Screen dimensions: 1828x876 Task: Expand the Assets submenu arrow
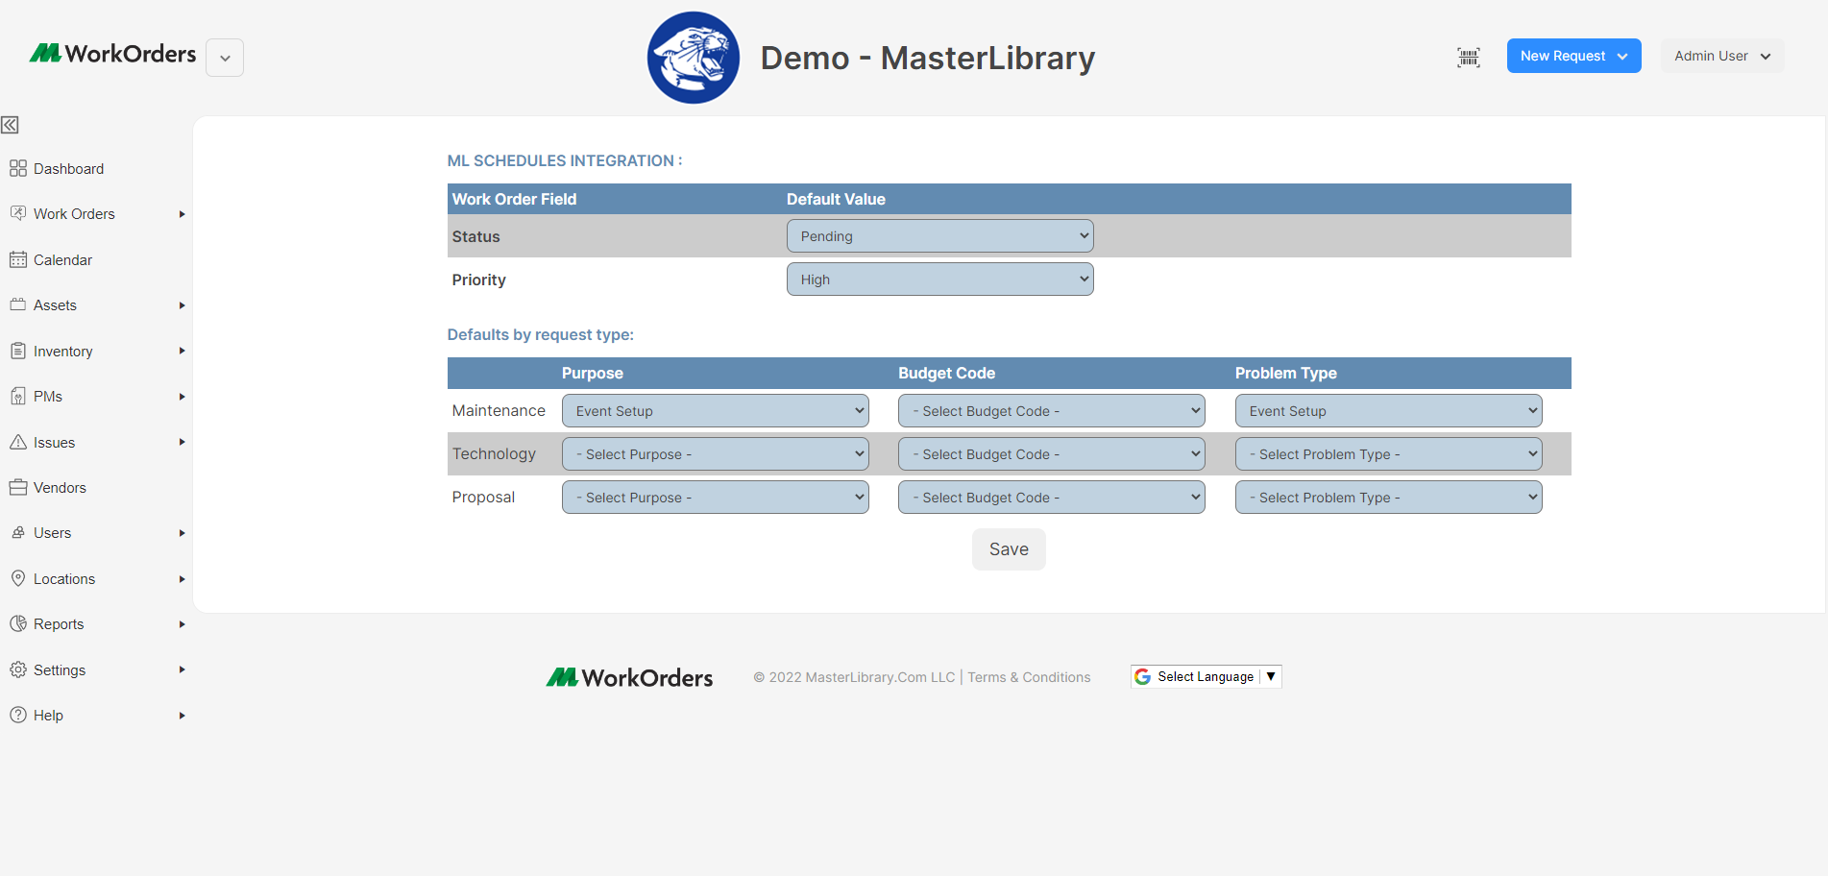(x=182, y=305)
